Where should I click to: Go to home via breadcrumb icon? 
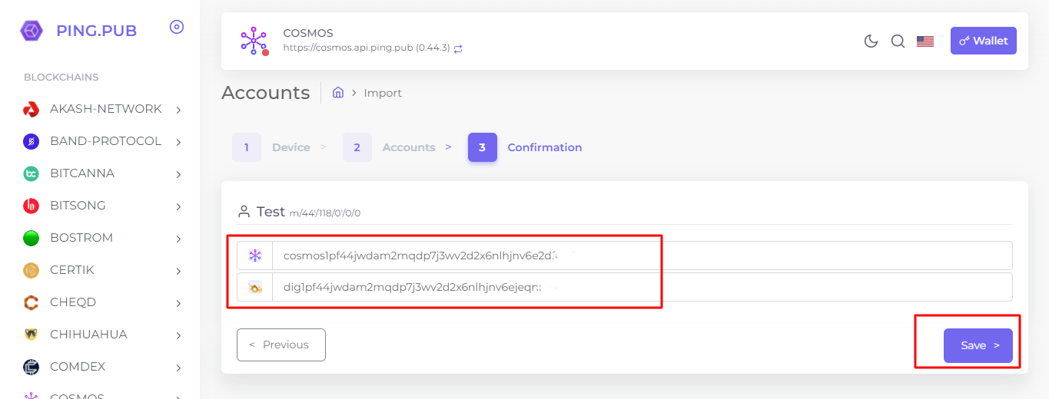point(337,93)
